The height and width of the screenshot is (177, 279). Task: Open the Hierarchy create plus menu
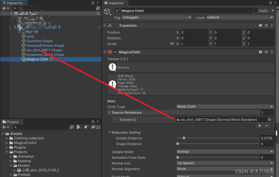[5, 8]
